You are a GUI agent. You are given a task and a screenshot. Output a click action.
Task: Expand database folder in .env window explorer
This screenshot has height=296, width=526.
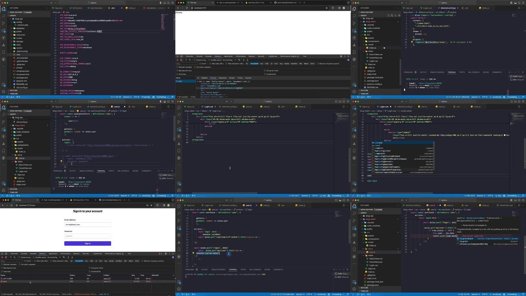click(x=12, y=28)
